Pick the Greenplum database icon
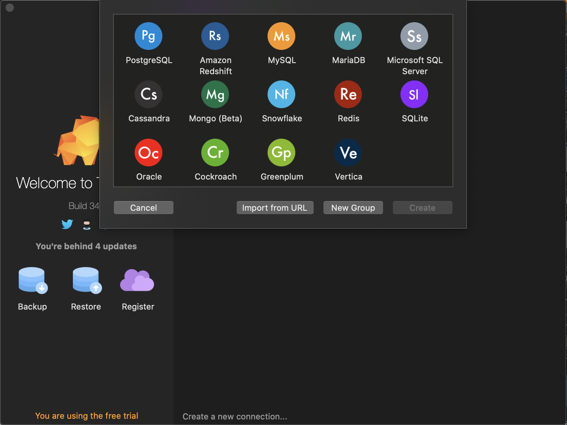The height and width of the screenshot is (425, 567). [281, 153]
